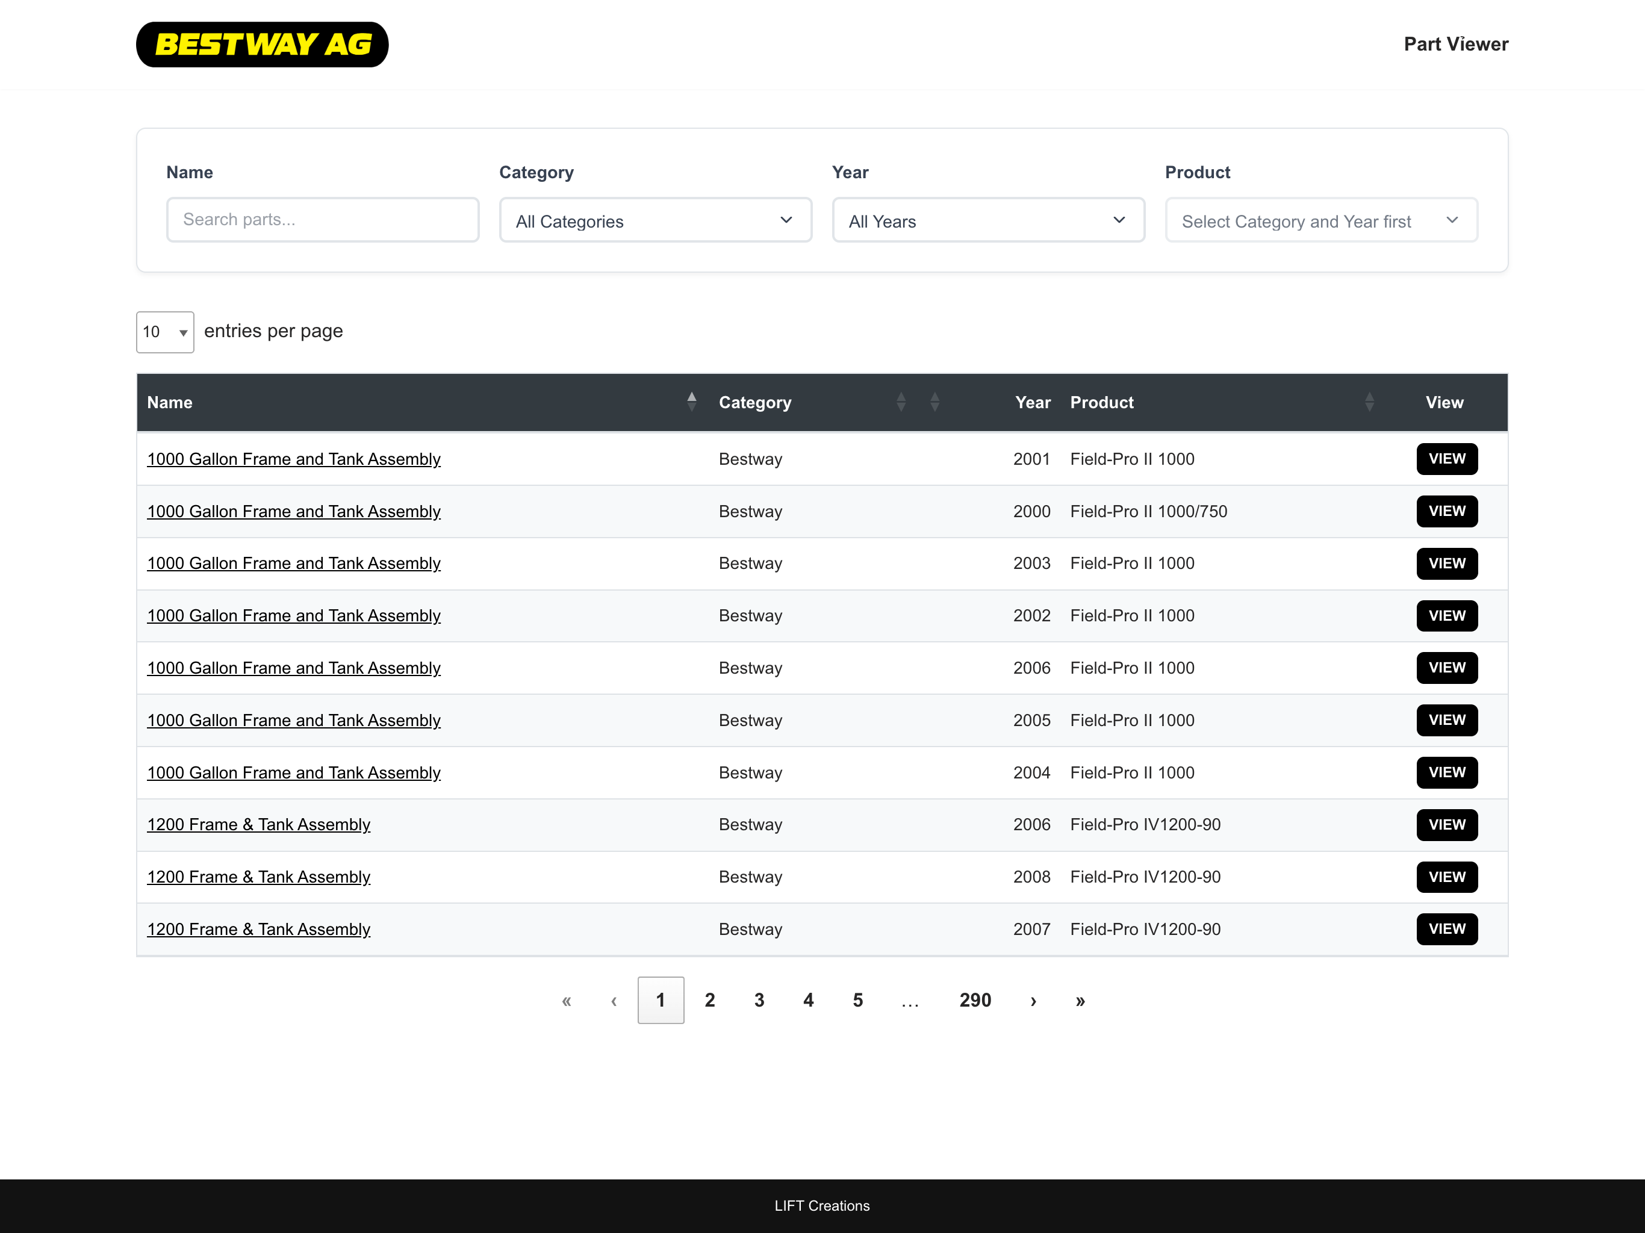Click the Bestway AG logo
The height and width of the screenshot is (1233, 1645).
coord(262,45)
